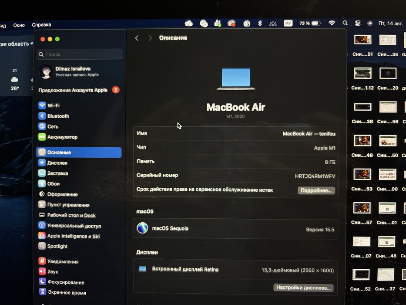The image size is (406, 305).
Task: Open desktop screenshot thumbnail Сни....52
Action: (x=361, y=274)
